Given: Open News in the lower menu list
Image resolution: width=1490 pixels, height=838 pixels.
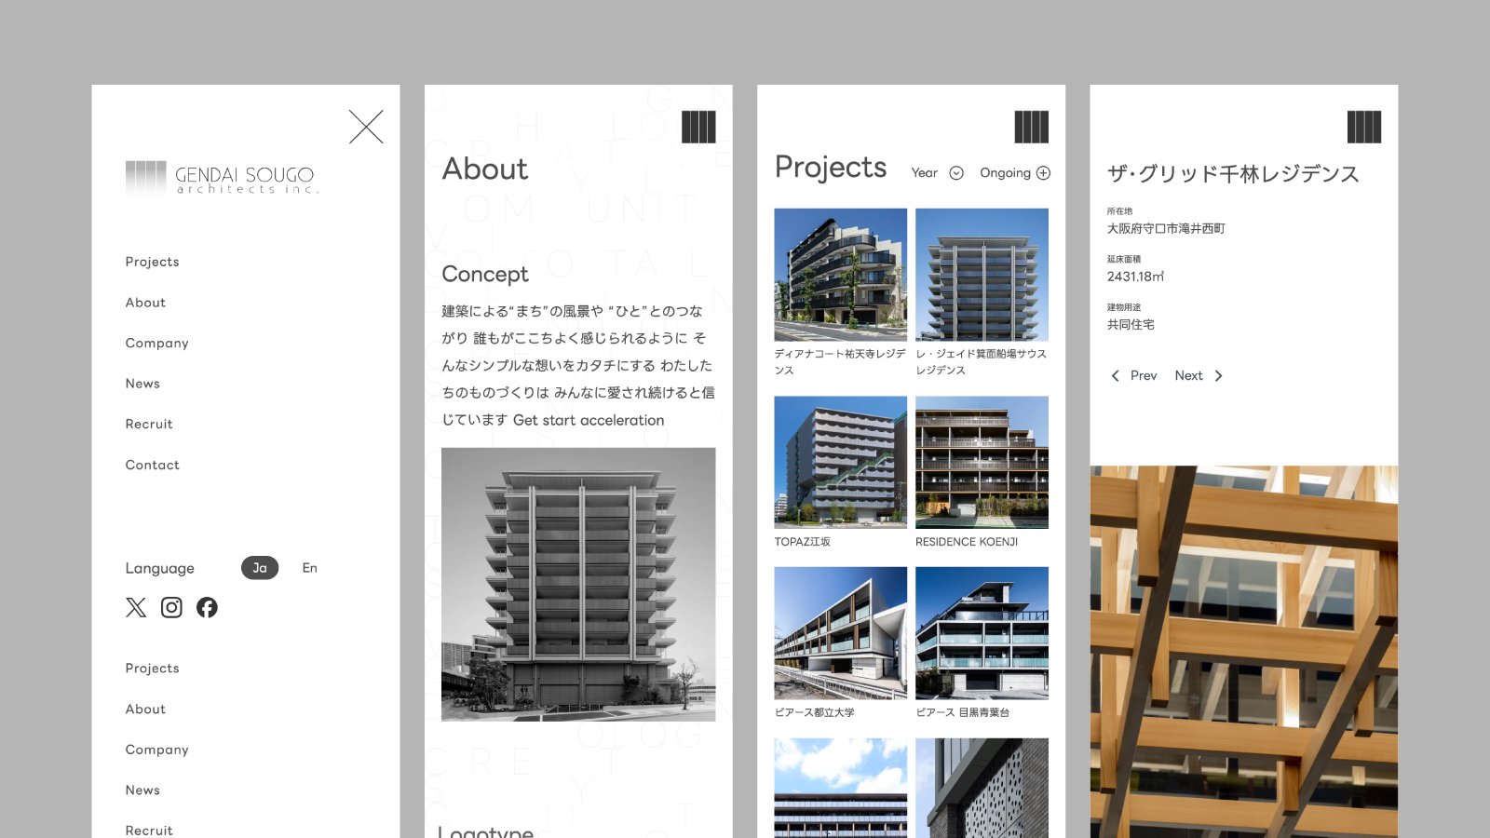Looking at the screenshot, I should [142, 791].
